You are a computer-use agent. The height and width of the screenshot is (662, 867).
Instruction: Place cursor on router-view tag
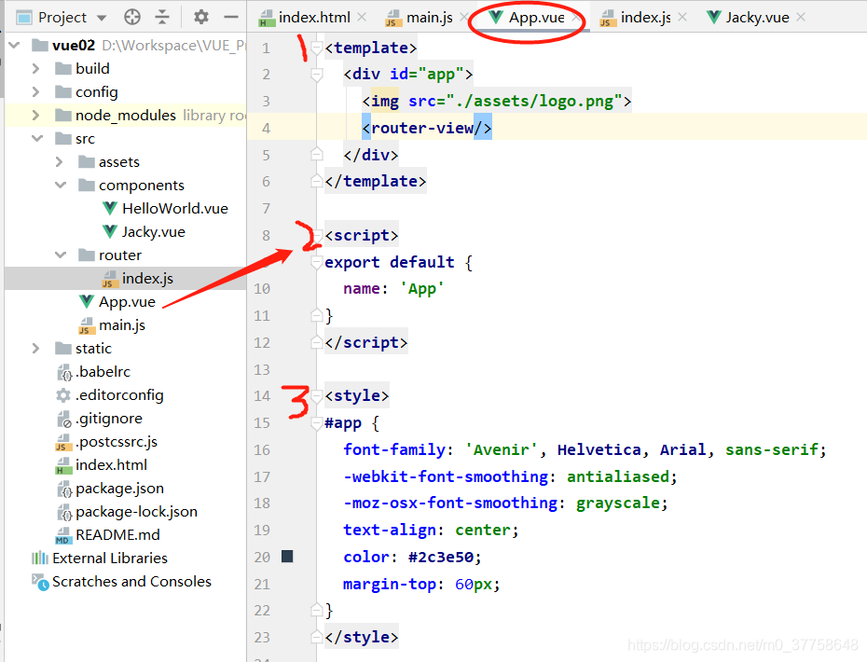click(427, 128)
